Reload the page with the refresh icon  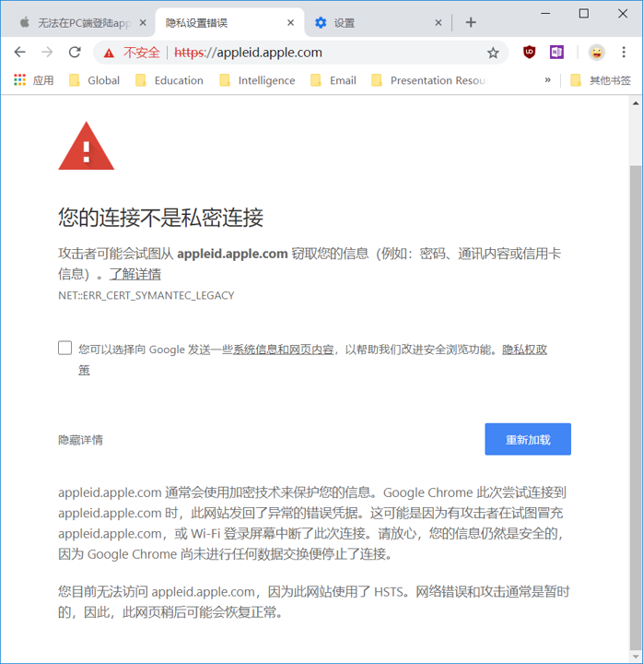point(75,53)
